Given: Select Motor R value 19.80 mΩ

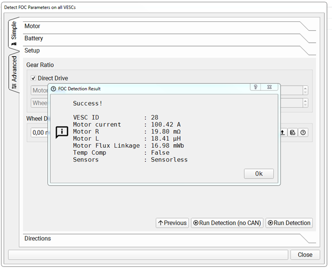Looking at the screenshot, I should click(166, 131).
